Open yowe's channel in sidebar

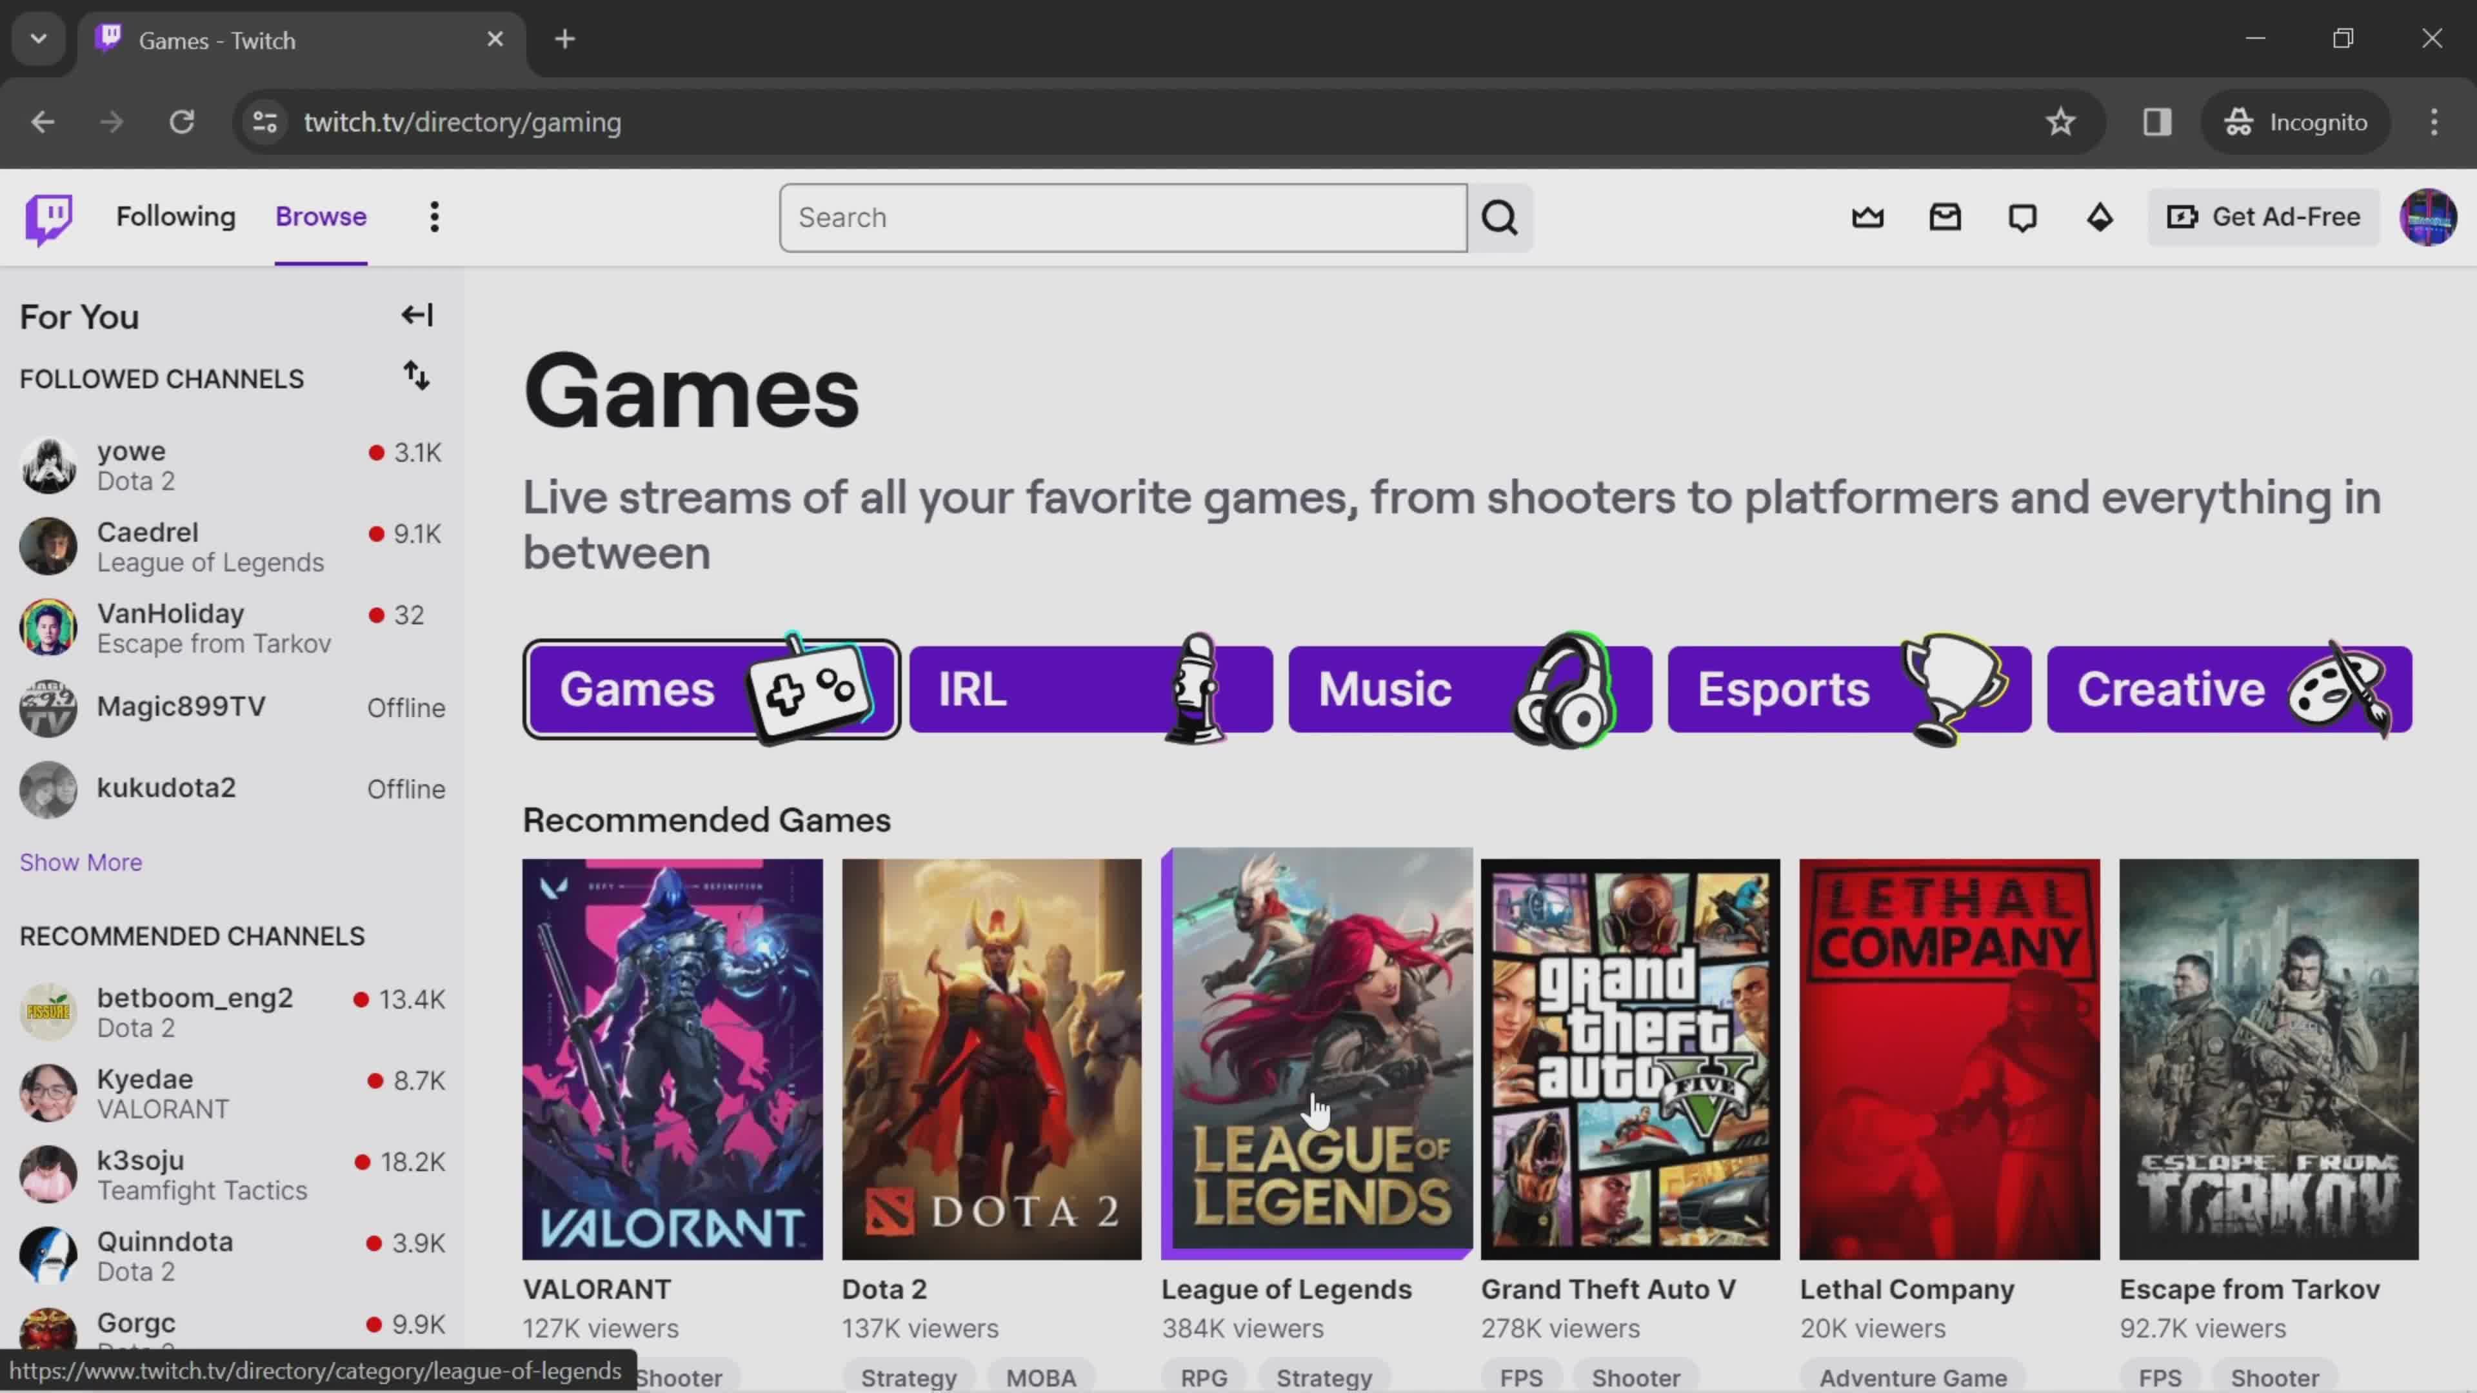click(x=232, y=465)
